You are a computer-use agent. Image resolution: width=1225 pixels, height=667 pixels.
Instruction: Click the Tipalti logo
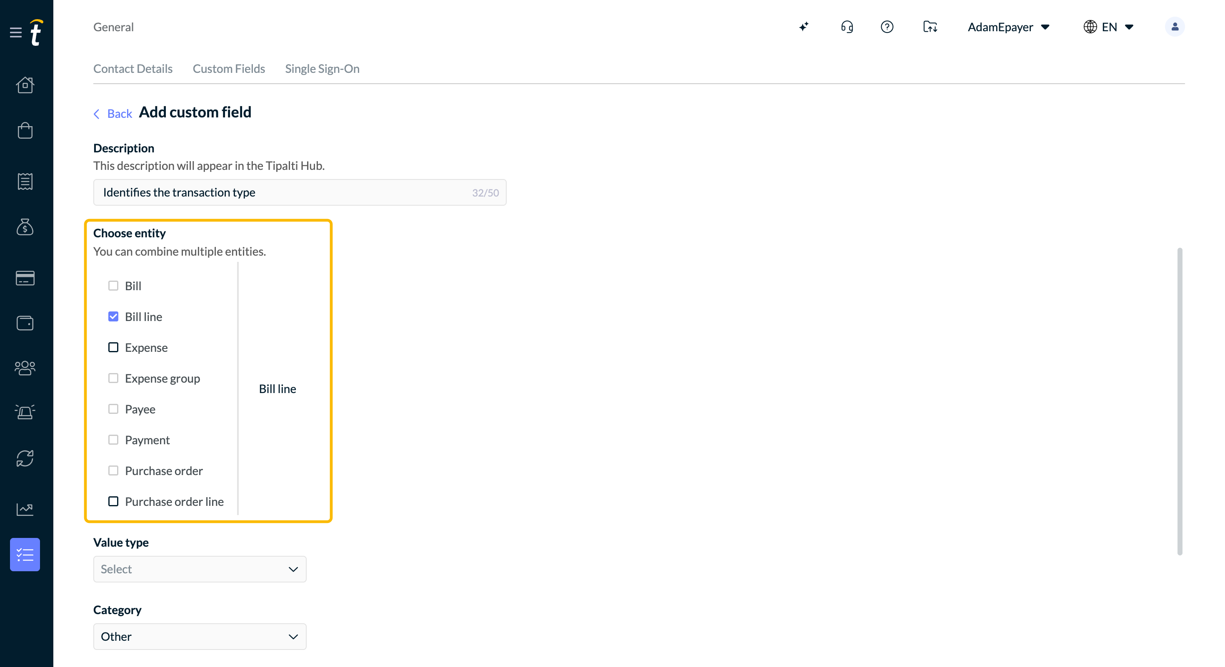coord(36,32)
